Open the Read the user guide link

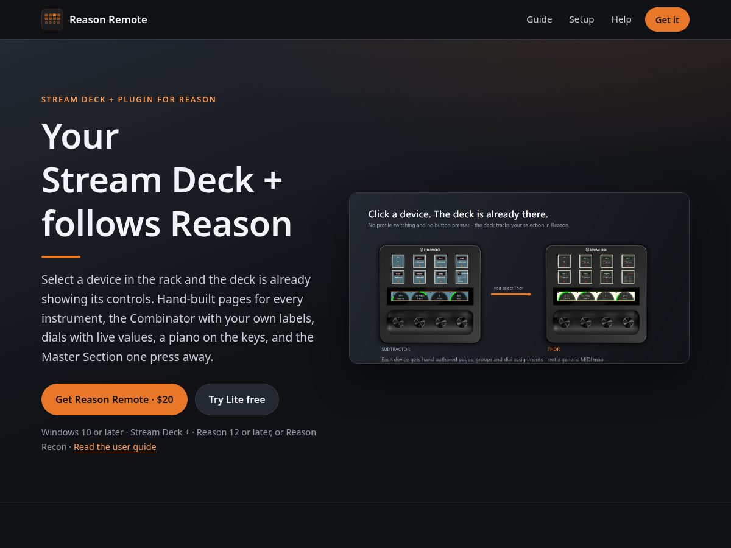(115, 447)
